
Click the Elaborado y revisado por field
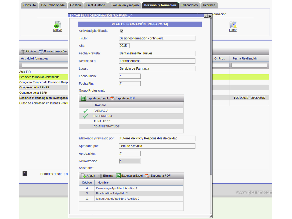(x=157, y=138)
